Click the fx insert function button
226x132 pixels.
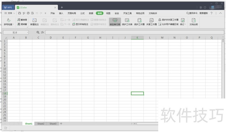coord(42,32)
